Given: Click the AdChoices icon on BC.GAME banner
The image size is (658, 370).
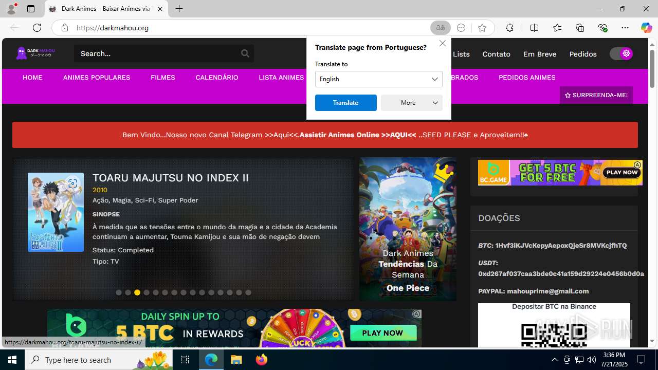Looking at the screenshot, I should [x=637, y=165].
